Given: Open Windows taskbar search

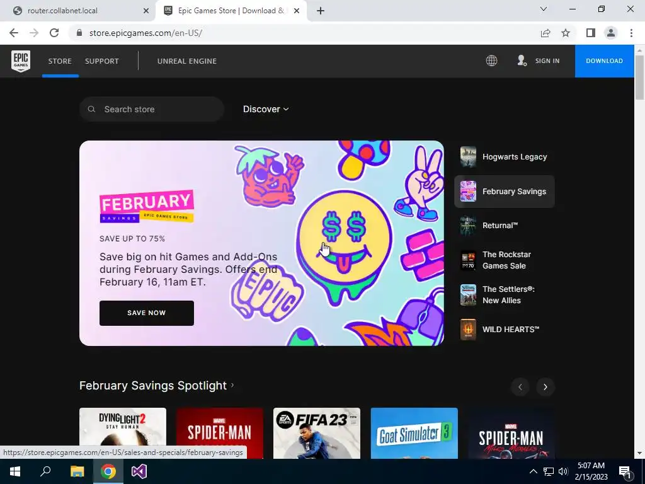Looking at the screenshot, I should (45, 471).
